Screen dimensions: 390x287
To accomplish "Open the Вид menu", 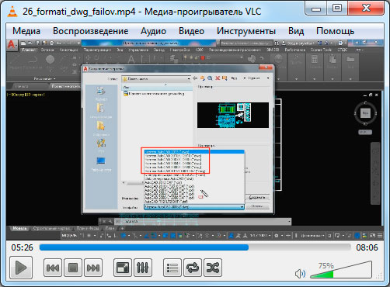I will coord(296,31).
